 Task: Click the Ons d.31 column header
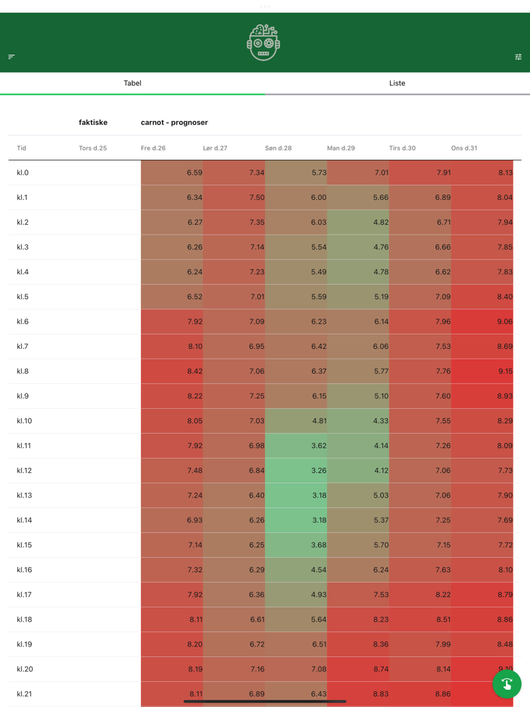pyautogui.click(x=464, y=148)
